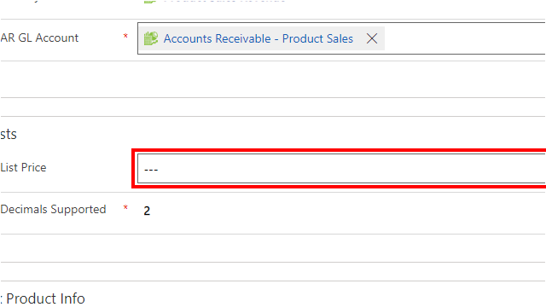The image size is (546, 307).
Task: Select the Decimals Supported value 2
Action: tap(147, 211)
